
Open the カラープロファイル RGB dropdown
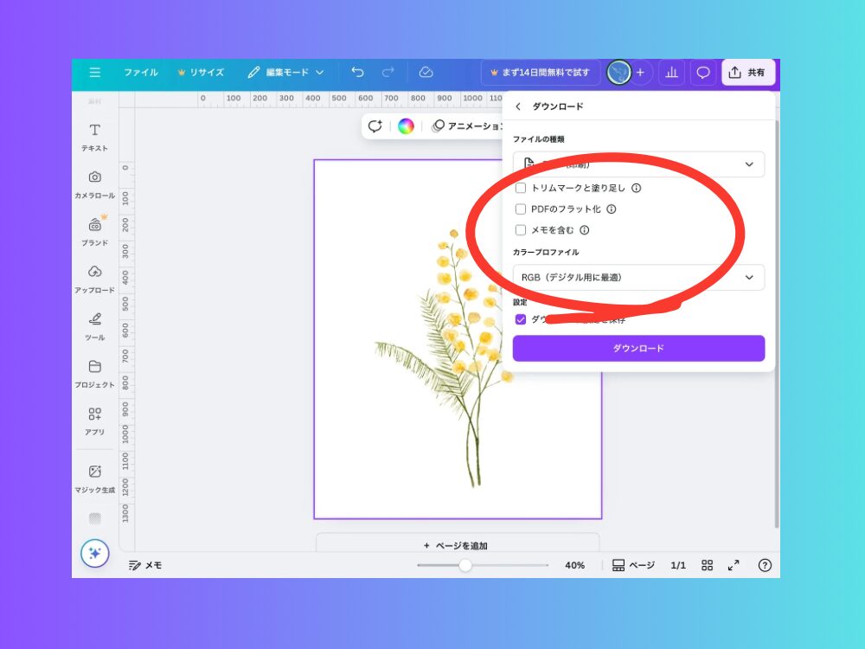click(638, 278)
